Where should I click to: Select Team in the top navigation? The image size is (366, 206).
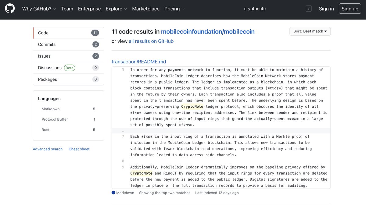[x=67, y=9]
